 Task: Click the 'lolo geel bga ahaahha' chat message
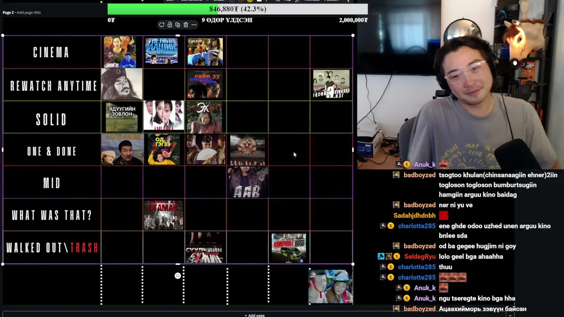[471, 256]
